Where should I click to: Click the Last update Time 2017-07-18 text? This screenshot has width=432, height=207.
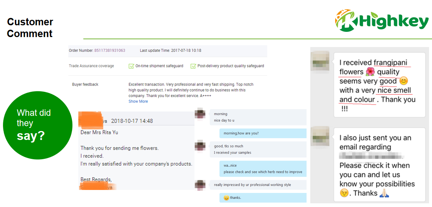coord(170,51)
